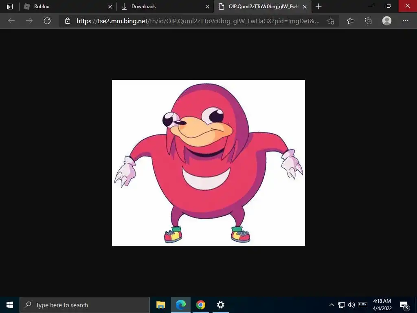Open File Explorer from taskbar
The image size is (417, 313).
click(x=160, y=305)
